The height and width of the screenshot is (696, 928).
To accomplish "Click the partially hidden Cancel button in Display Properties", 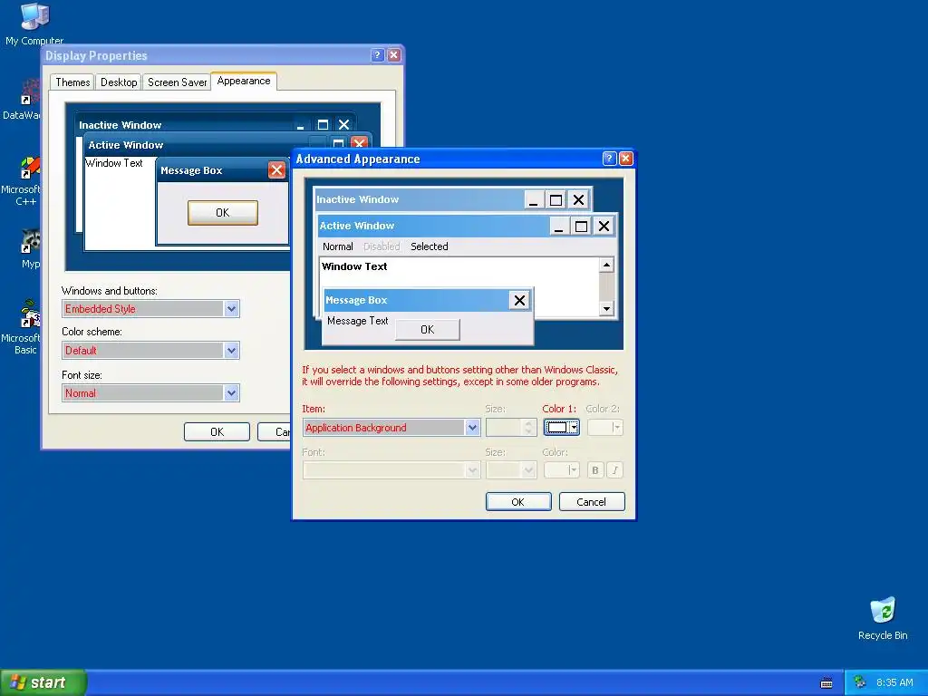I will pos(275,432).
